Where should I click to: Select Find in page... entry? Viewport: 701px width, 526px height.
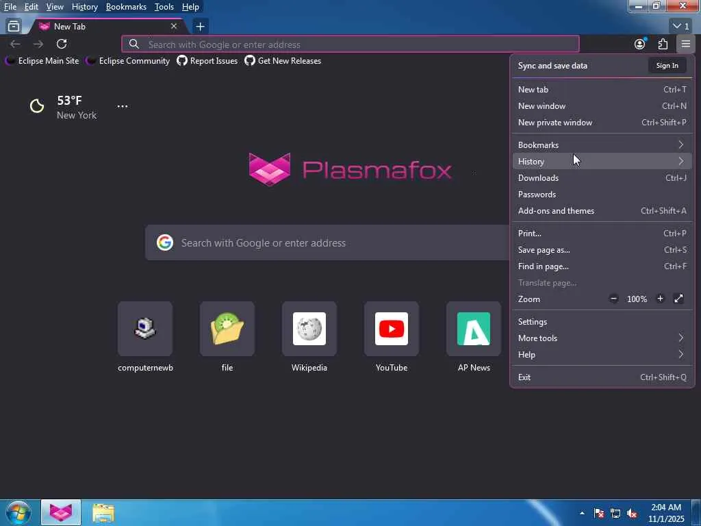tap(602, 266)
